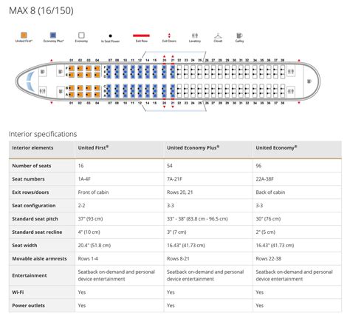
Task: Select United First seat 1A on the map
Action: (72, 95)
